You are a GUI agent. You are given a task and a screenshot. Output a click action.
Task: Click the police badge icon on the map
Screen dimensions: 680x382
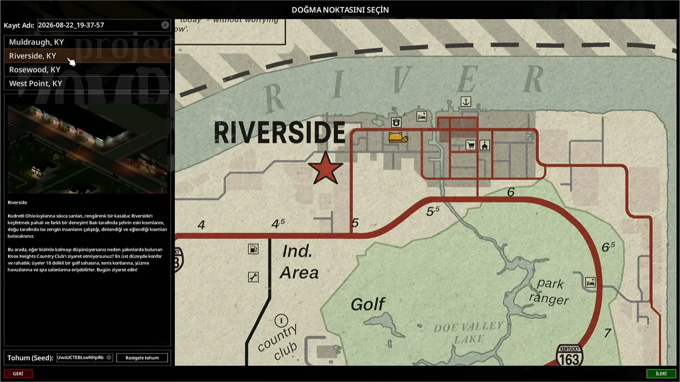396,123
